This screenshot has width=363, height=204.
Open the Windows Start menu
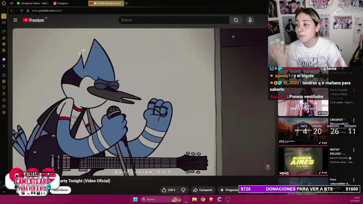pyautogui.click(x=135, y=199)
